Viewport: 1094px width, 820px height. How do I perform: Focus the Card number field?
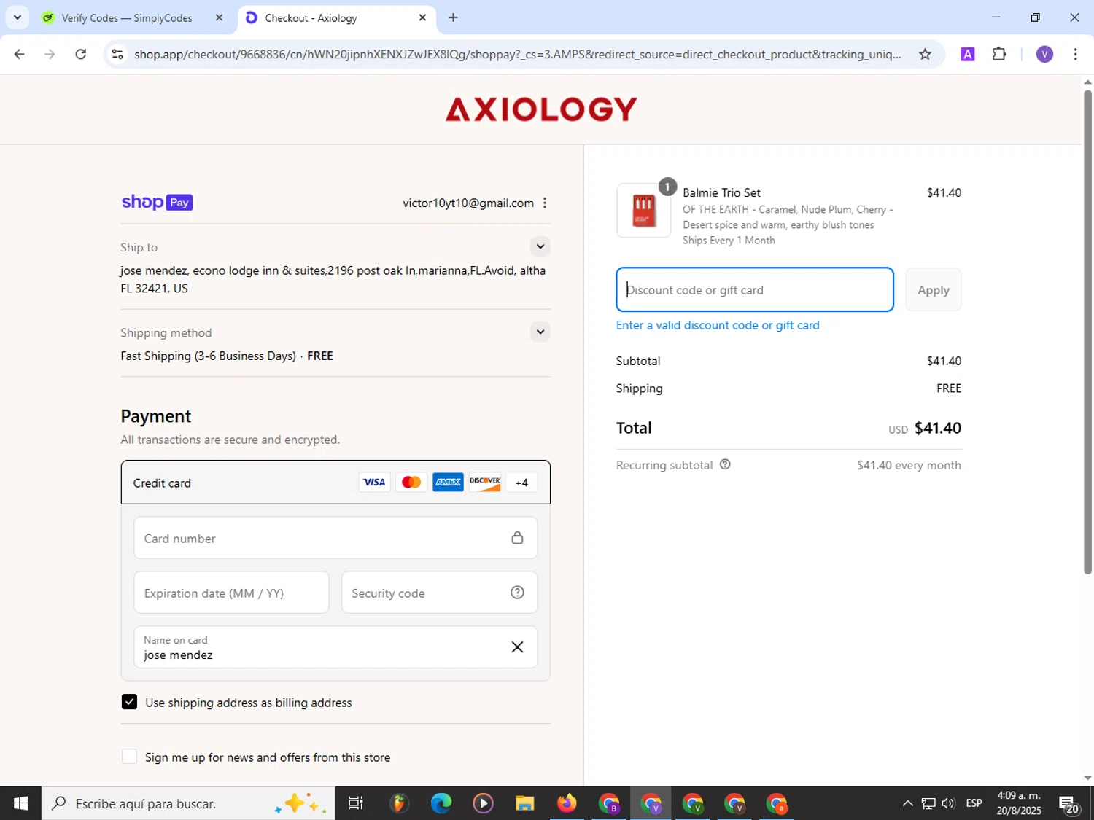click(x=335, y=538)
